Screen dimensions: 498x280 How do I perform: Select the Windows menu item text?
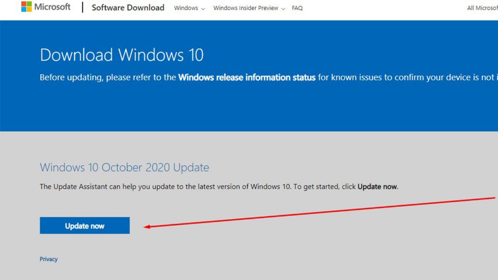coord(186,8)
